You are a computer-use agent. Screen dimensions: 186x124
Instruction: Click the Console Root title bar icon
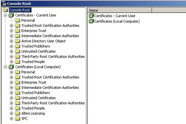tap(4, 3)
